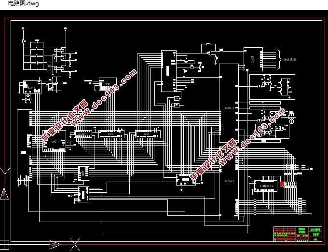Screen dimensions: 328x252
Task: Click the 6264 memory chip symbol
Action: pos(148,134)
